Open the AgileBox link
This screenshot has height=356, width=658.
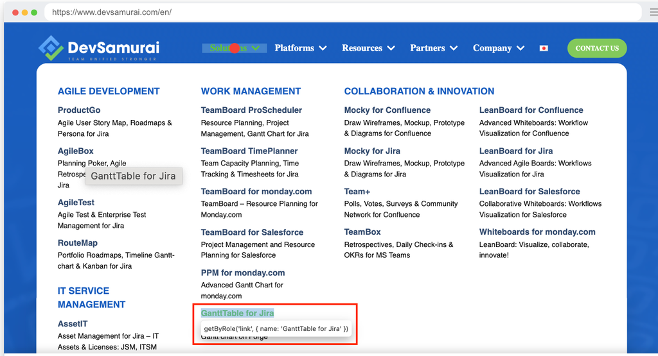76,151
